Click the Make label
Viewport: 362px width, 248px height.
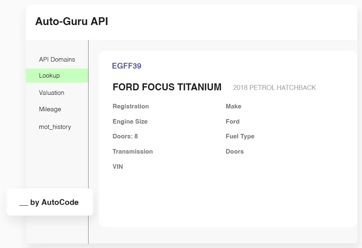tap(233, 106)
